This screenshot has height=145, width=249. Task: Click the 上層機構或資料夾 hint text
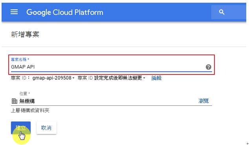point(30,111)
